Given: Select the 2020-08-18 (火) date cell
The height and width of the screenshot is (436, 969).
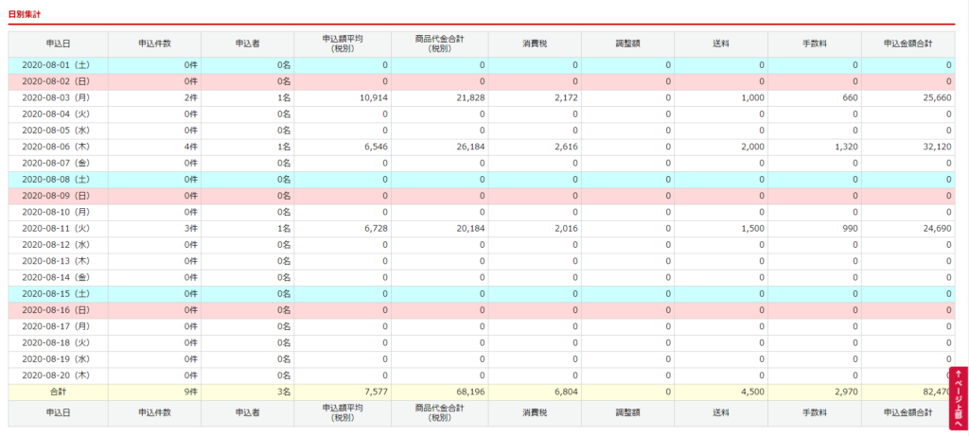Looking at the screenshot, I should (58, 342).
